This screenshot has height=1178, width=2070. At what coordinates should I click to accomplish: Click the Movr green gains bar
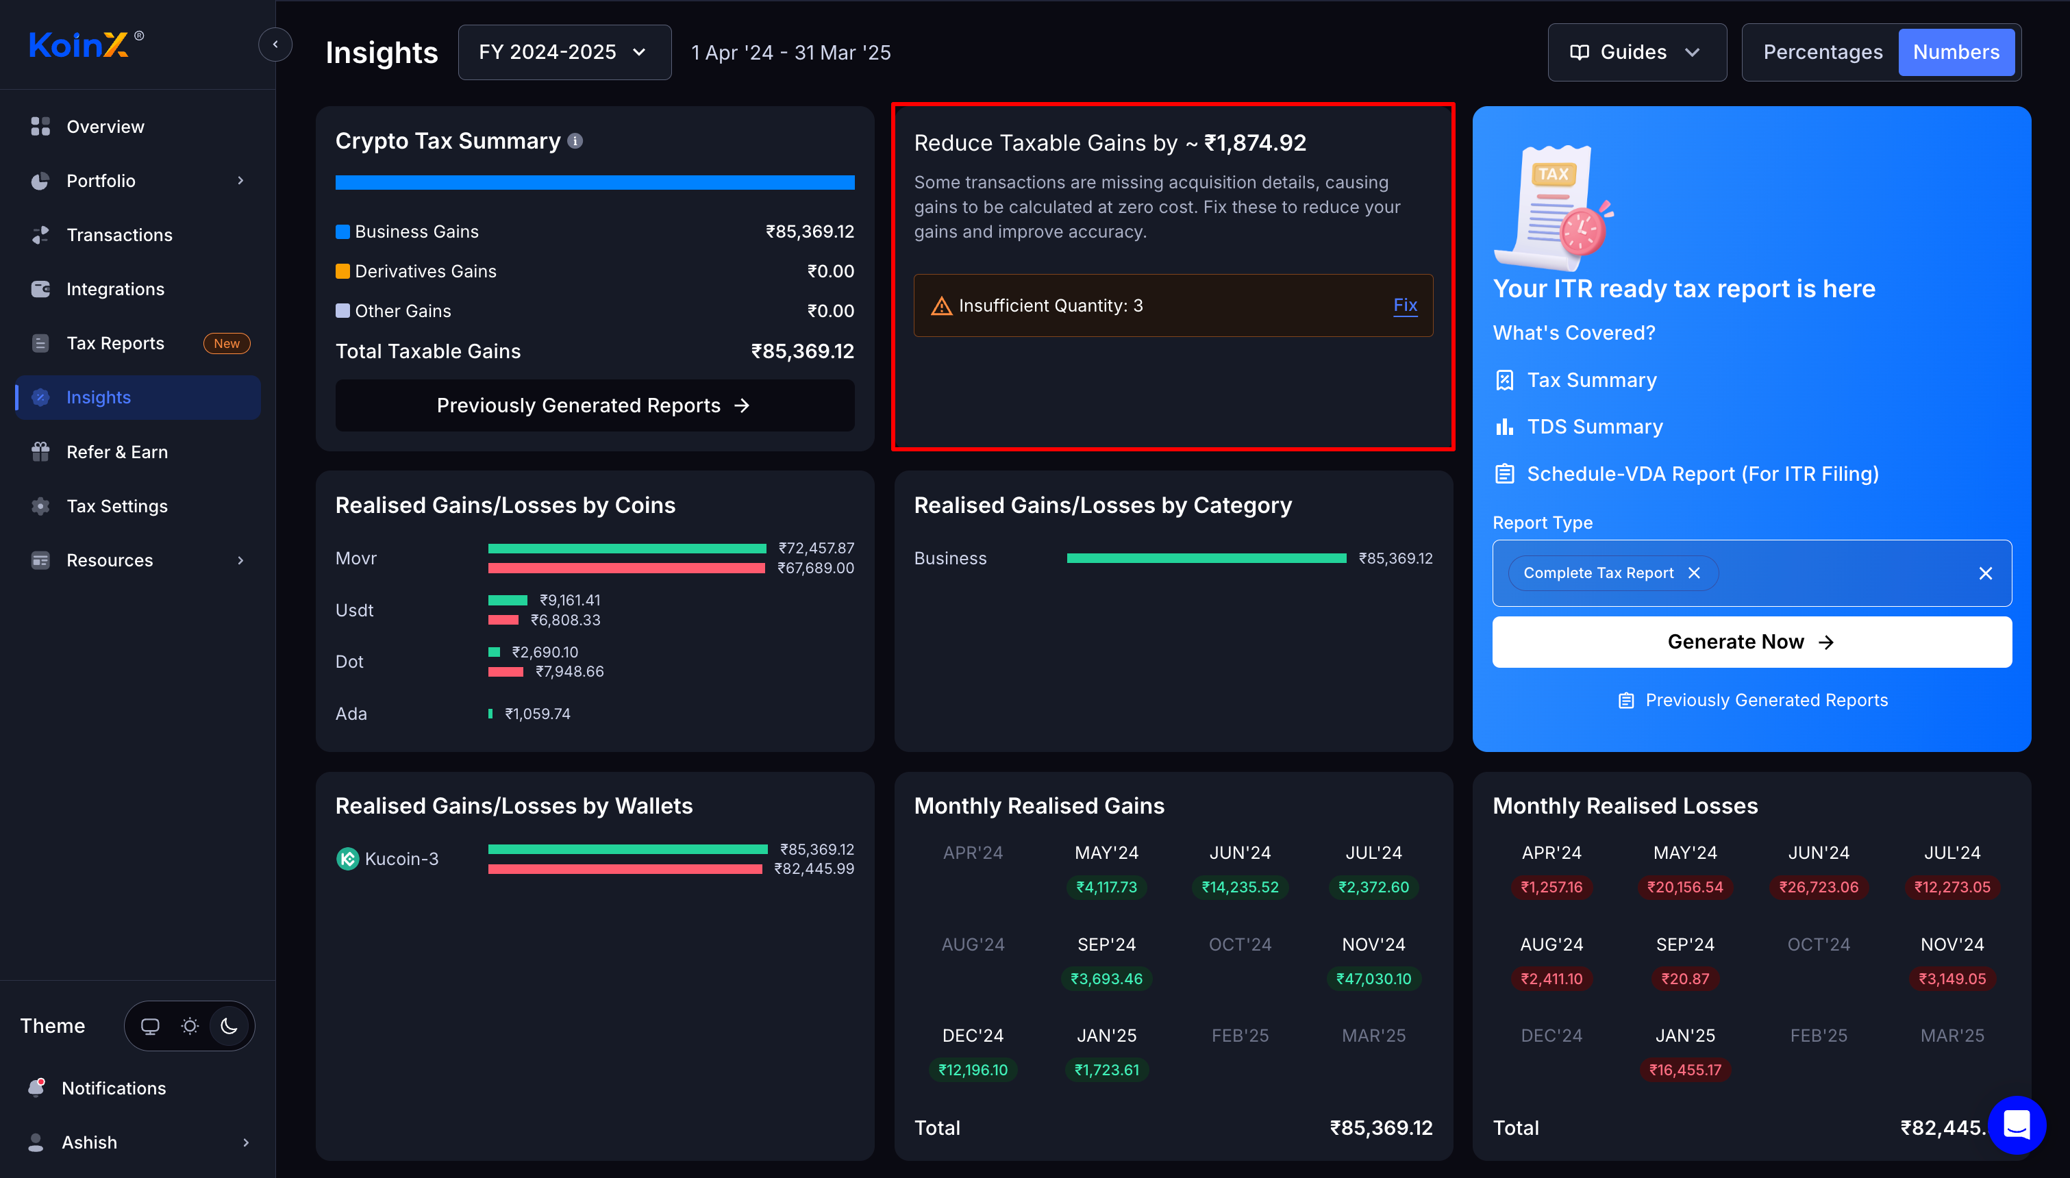point(627,549)
